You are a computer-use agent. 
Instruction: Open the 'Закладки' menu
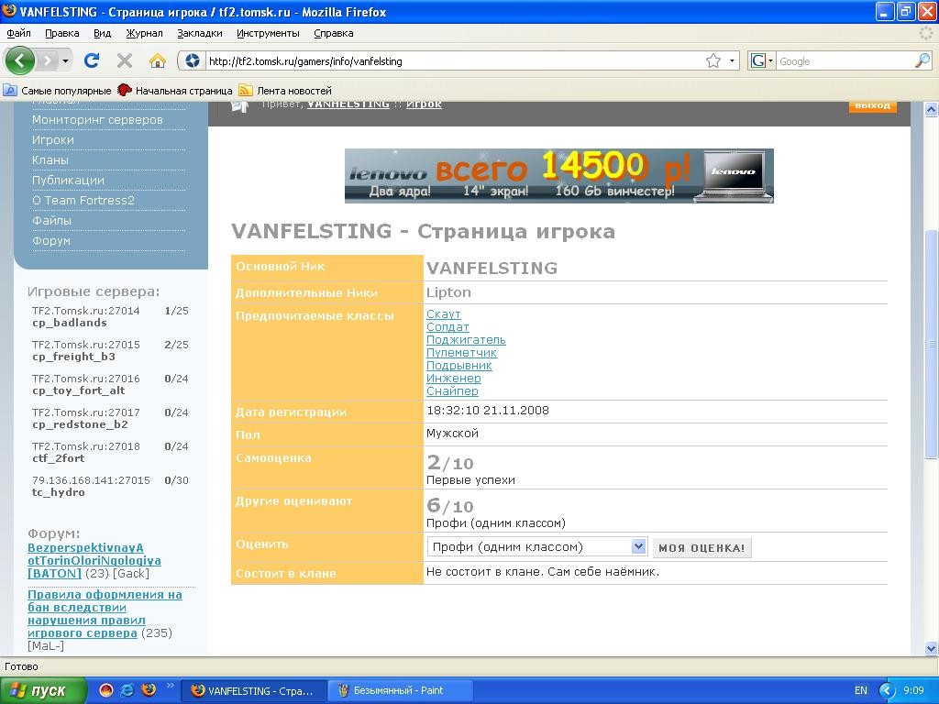pyautogui.click(x=199, y=33)
